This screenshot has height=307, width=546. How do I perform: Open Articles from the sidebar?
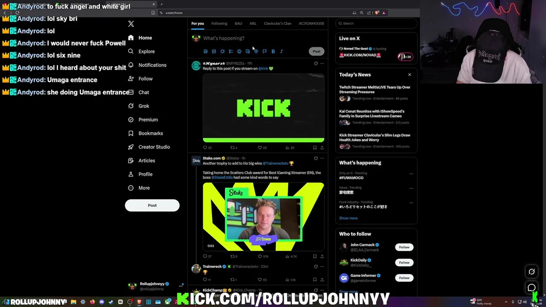tap(141, 160)
